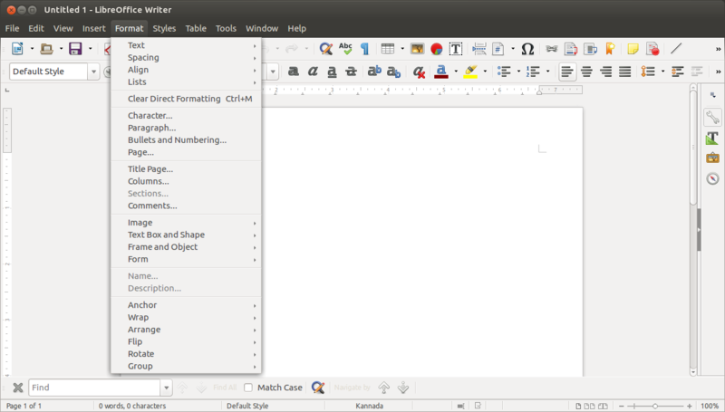Click the Special Character omega icon
This screenshot has width=725, height=412.
tap(527, 49)
